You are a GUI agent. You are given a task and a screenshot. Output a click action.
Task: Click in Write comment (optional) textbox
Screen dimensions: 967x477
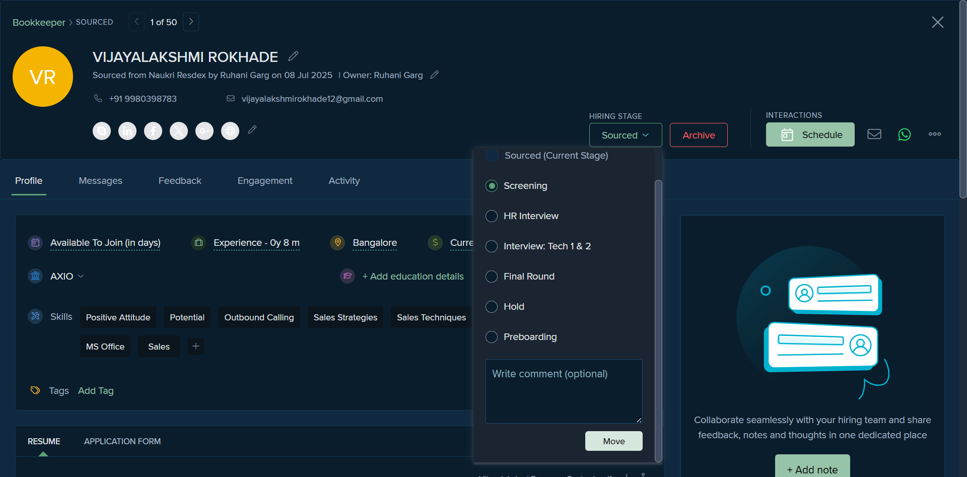564,391
